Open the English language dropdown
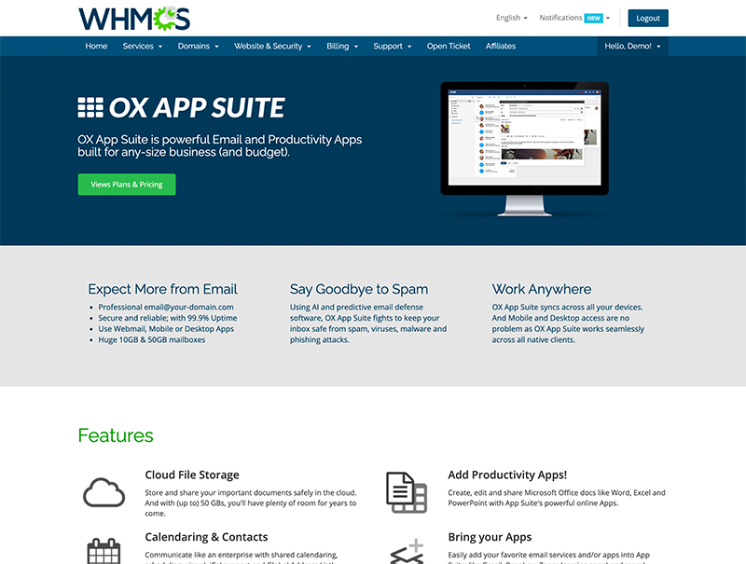Image resolution: width=746 pixels, height=564 pixels. pos(511,18)
